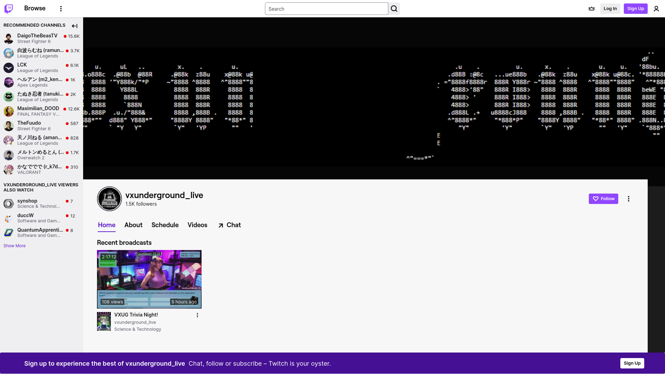This screenshot has height=374, width=665.
Task: Go to Browse page
Action: click(x=35, y=8)
